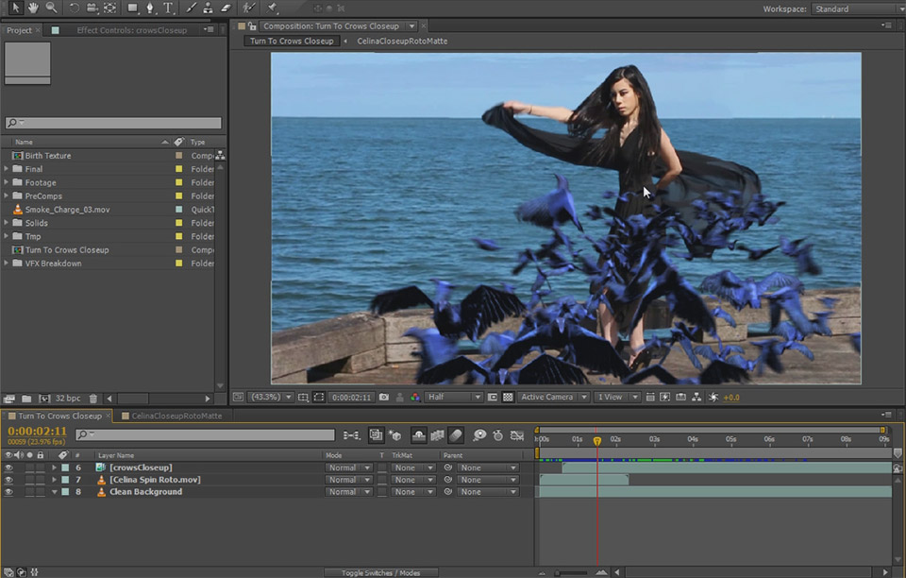Expand the crowsCloseup layer properties
This screenshot has width=906, height=578.
click(55, 467)
